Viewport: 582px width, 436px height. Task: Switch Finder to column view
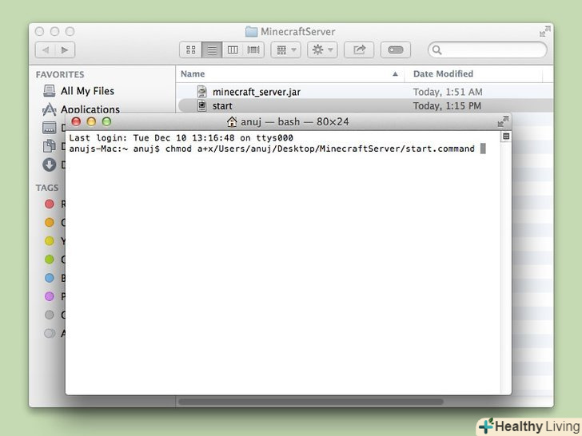[233, 50]
